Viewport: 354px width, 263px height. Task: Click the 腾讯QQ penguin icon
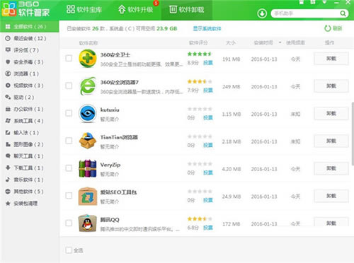(x=88, y=223)
